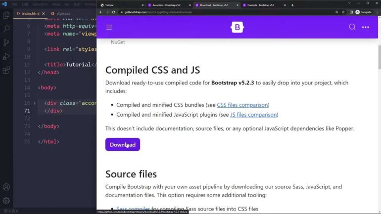The image size is (381, 214).
Task: Click errors and warnings status bar indicator
Action: click(x=11, y=211)
